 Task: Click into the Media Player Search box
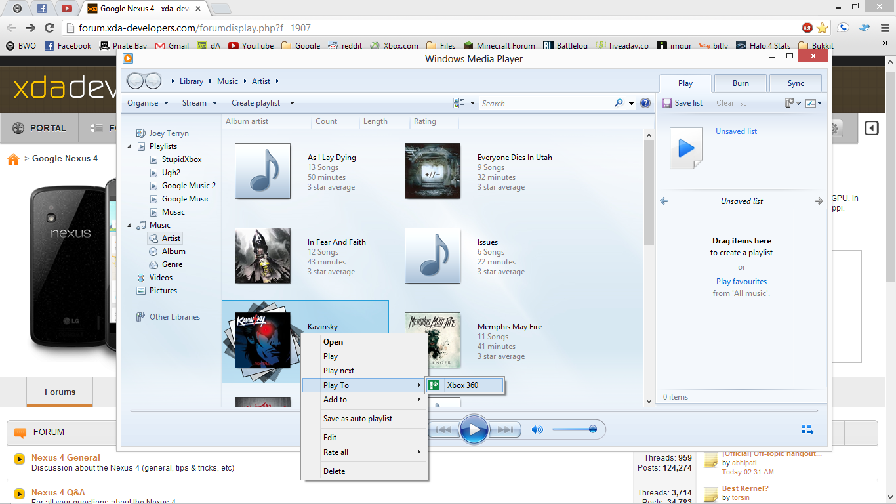[546, 103]
